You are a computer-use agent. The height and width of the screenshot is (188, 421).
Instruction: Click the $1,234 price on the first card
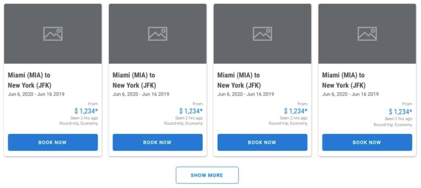point(86,111)
